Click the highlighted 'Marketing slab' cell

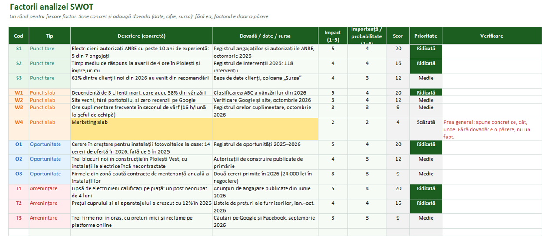point(142,129)
